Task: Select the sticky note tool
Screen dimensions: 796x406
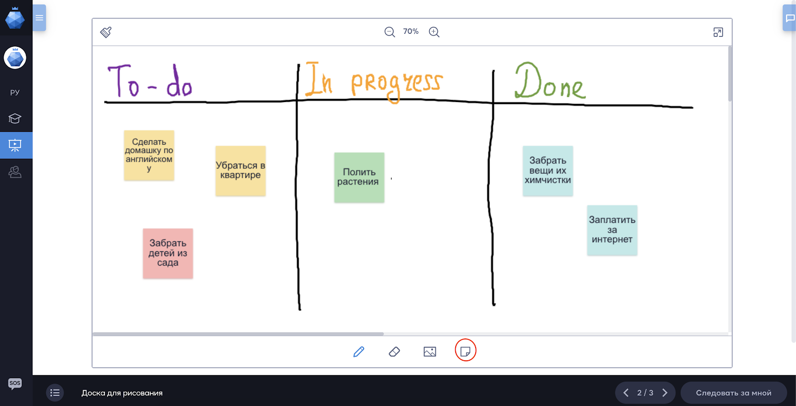Action: point(466,351)
